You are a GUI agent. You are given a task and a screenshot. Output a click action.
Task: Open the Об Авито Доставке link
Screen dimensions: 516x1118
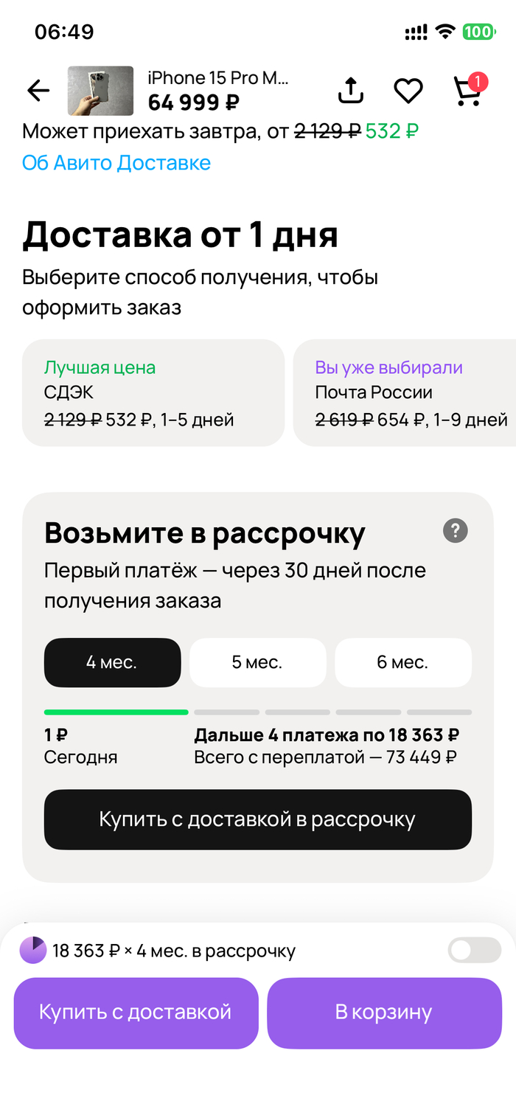pos(116,163)
